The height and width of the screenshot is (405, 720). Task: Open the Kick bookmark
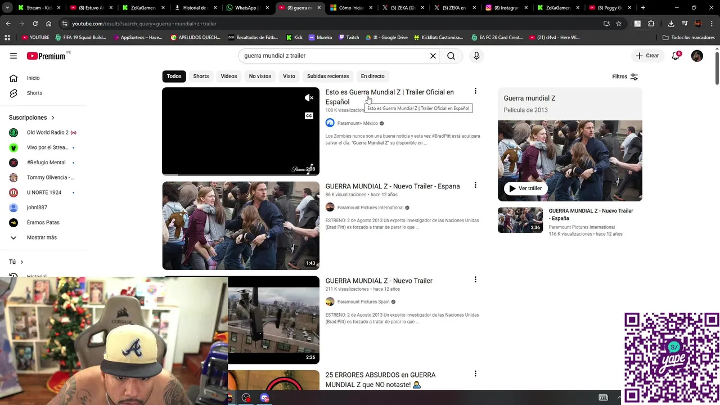point(294,37)
